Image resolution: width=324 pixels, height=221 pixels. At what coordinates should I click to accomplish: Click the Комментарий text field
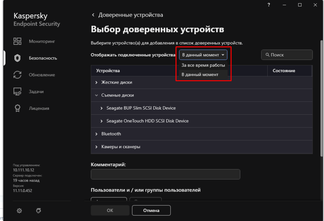[165, 174]
